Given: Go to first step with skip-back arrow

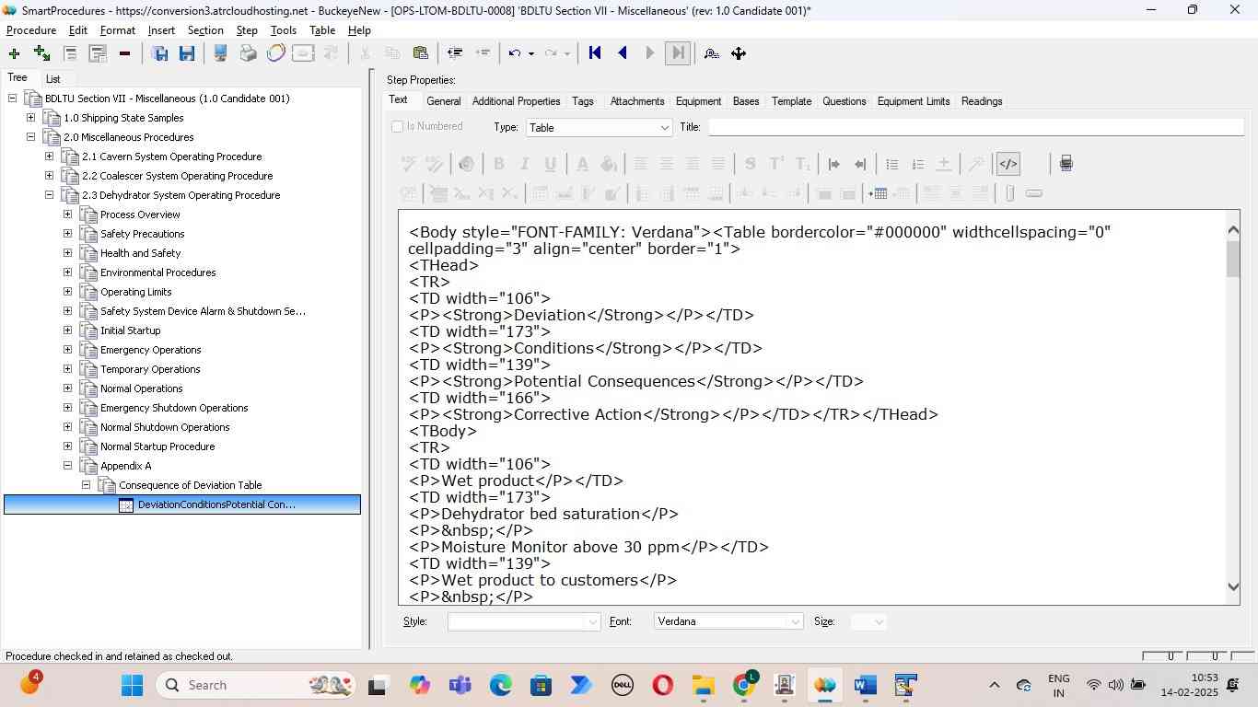Looking at the screenshot, I should [x=595, y=53].
